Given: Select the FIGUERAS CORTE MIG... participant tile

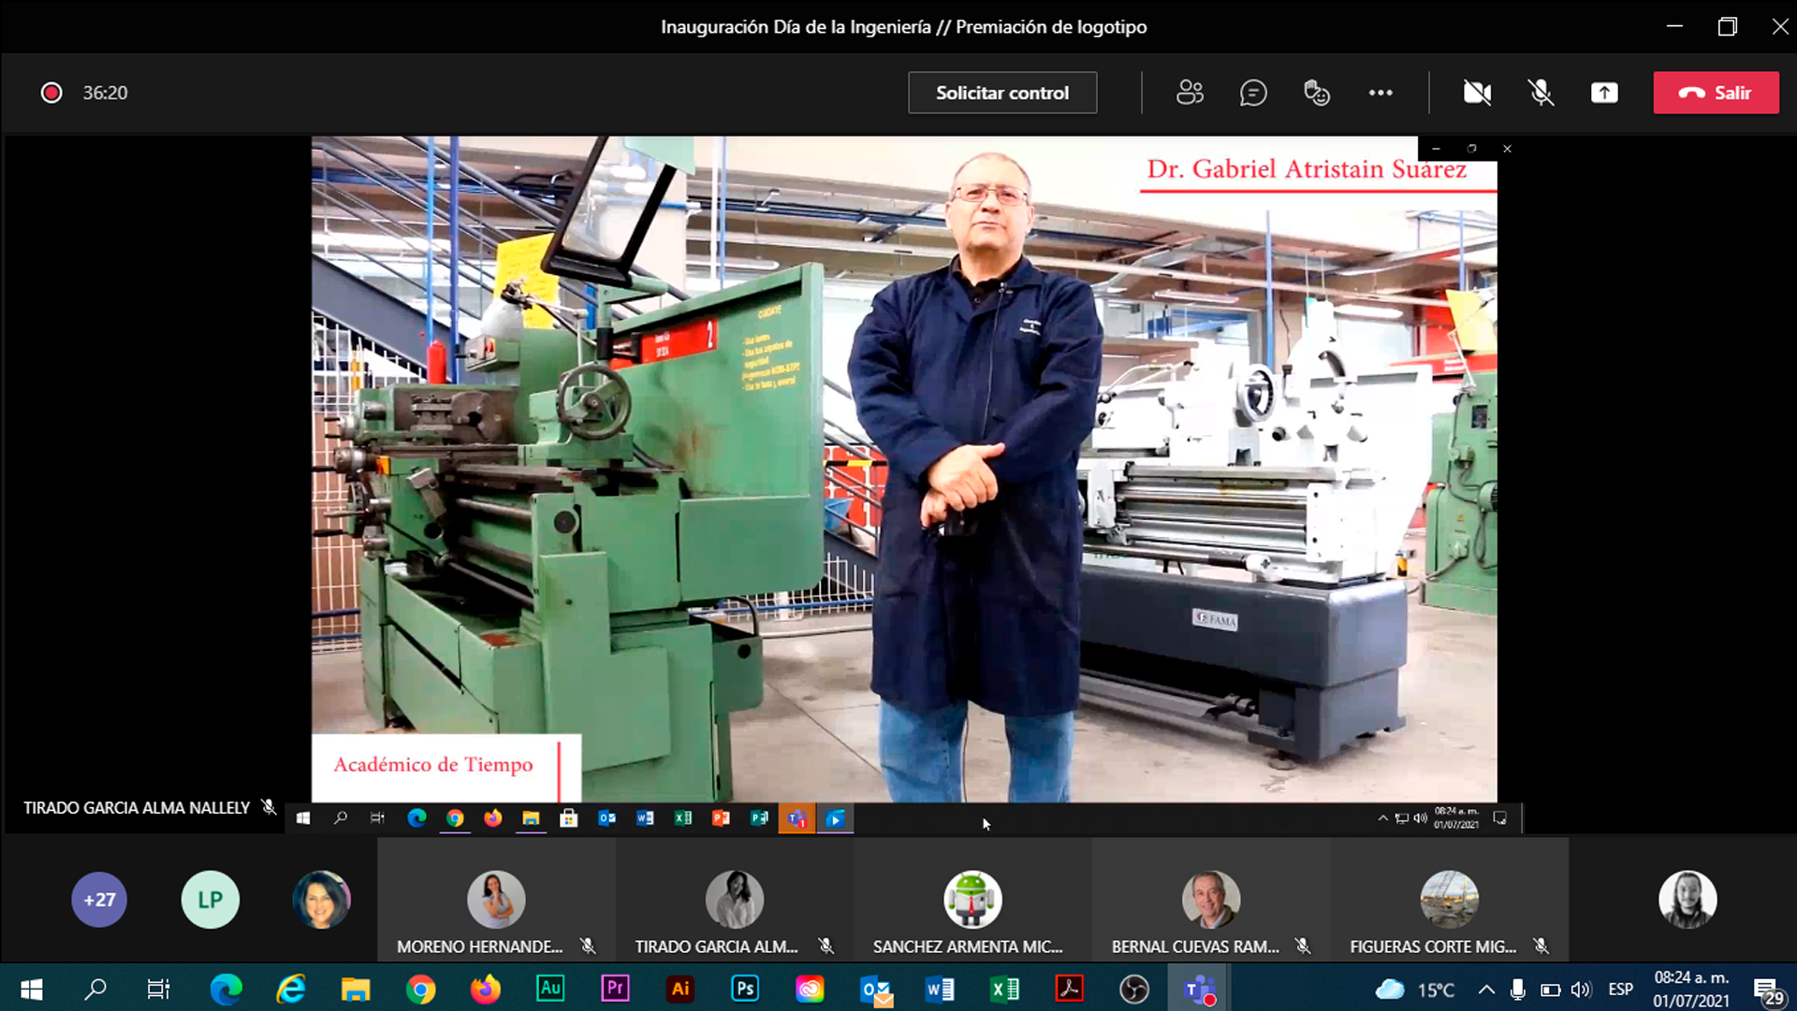Looking at the screenshot, I should click(1449, 900).
